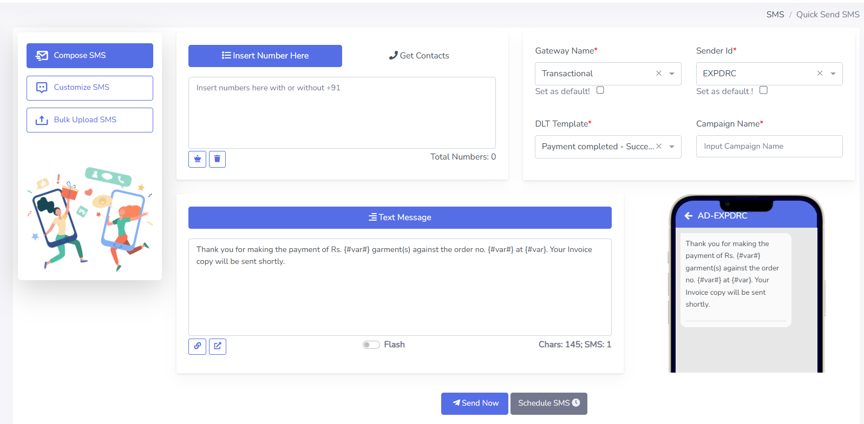Viewport: 864px width, 424px height.
Task: Open the DLT Template dropdown
Action: coord(672,147)
